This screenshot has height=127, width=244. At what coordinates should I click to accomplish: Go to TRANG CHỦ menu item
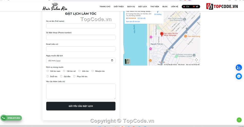coord(105,6)
